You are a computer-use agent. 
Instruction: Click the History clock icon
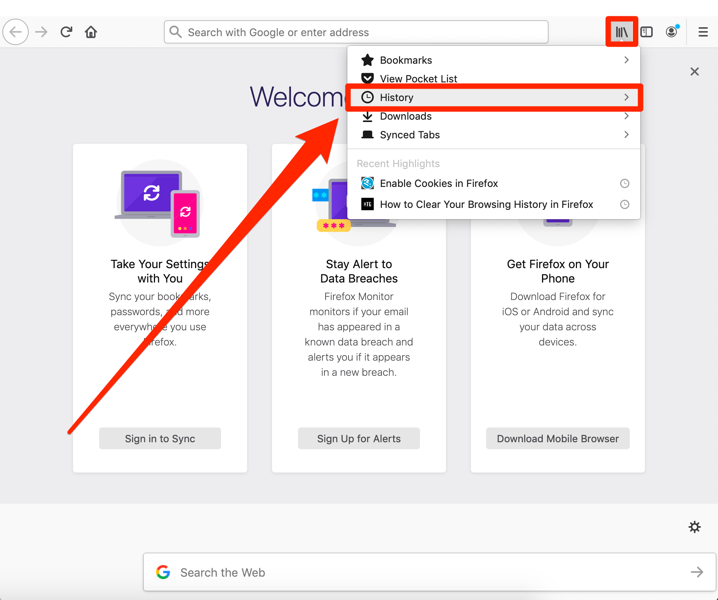(x=368, y=97)
